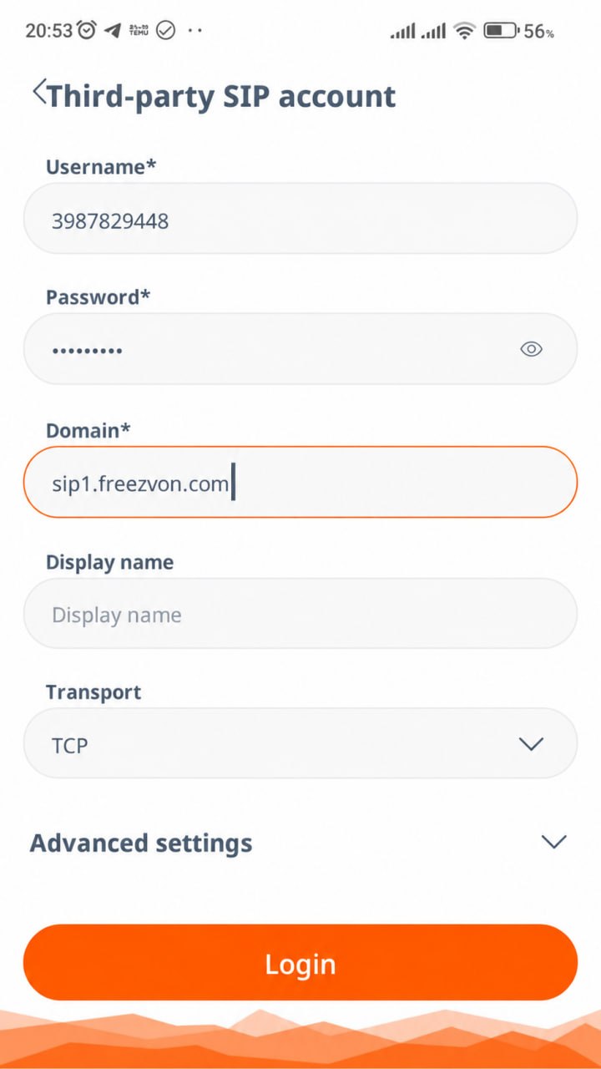Tap the two-dot more notifications indicator
Viewport: 601px width, 1069px height.
point(195,32)
